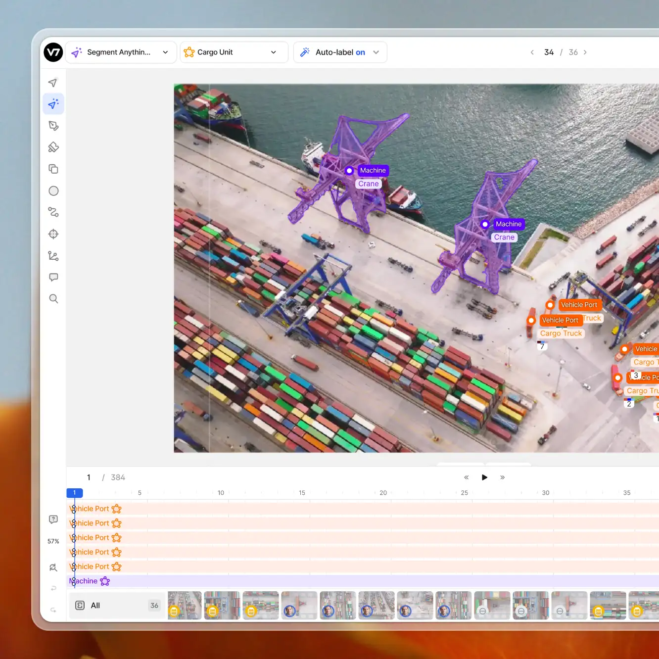
Task: Toggle auto-label on the first Vehicle Port track
Action: point(117,509)
